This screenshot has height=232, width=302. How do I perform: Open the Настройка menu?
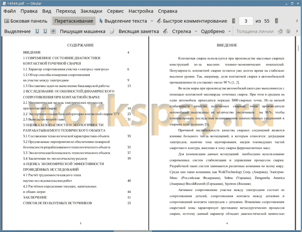(141, 11)
